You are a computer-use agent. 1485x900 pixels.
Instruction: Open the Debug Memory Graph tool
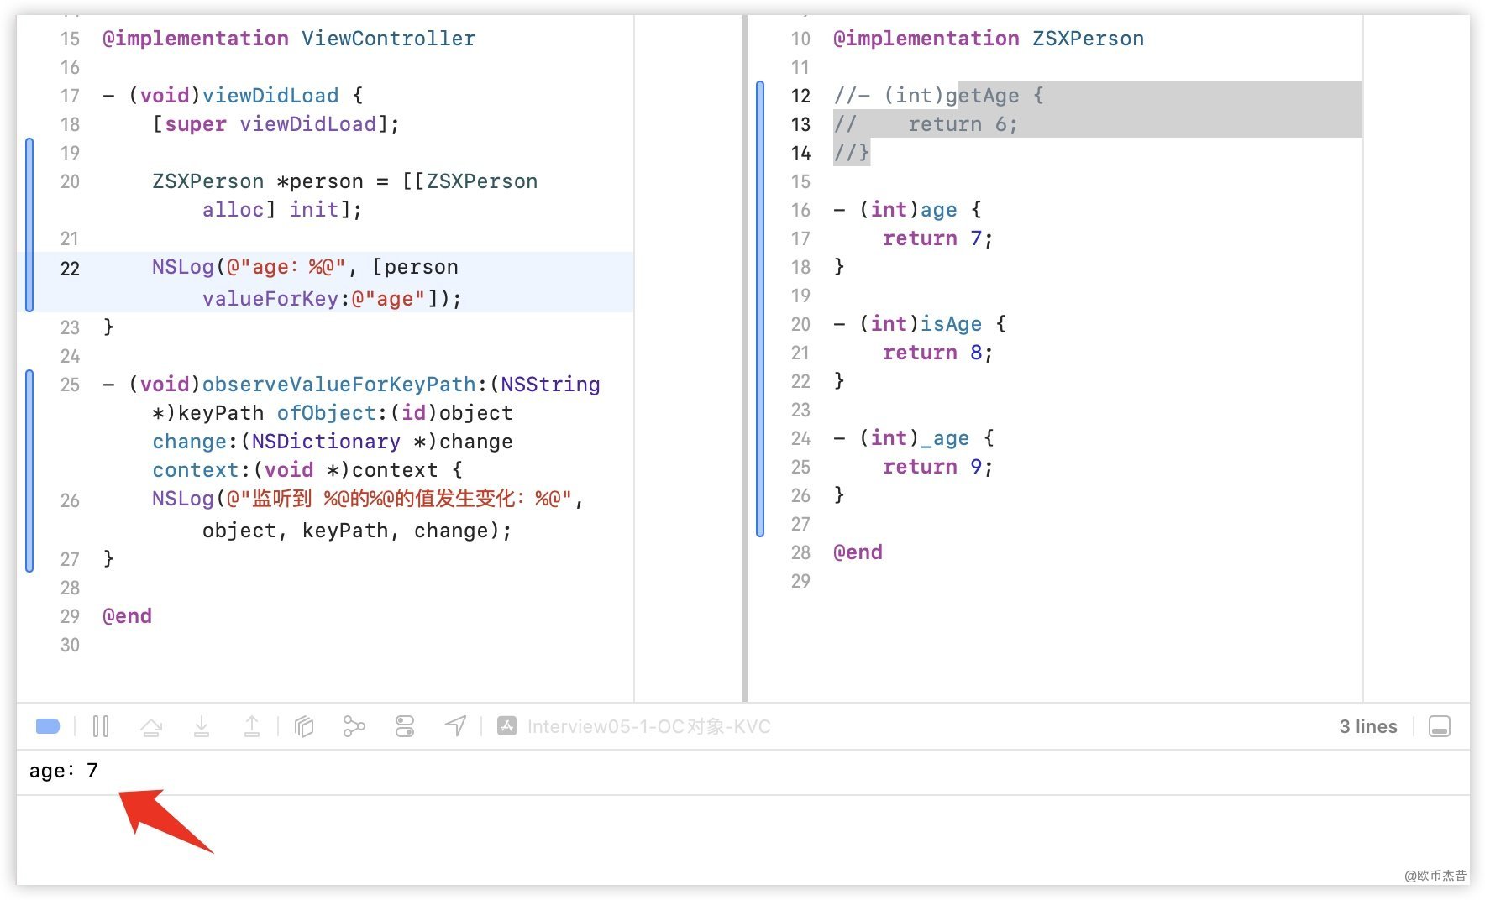[x=354, y=726]
